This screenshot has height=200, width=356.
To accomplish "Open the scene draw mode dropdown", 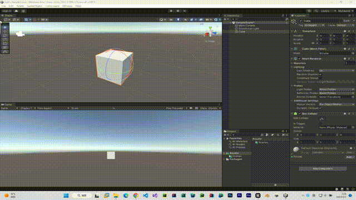I will [x=162, y=20].
